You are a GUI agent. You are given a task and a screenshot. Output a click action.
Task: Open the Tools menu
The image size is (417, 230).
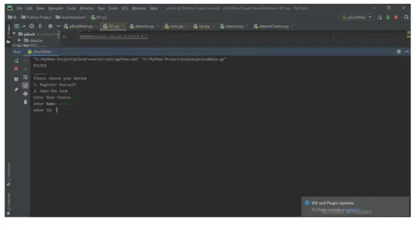[x=113, y=8]
